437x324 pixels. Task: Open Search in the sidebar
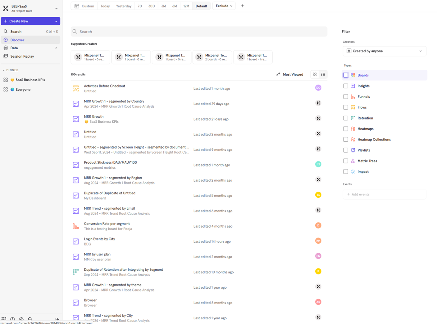click(30, 31)
